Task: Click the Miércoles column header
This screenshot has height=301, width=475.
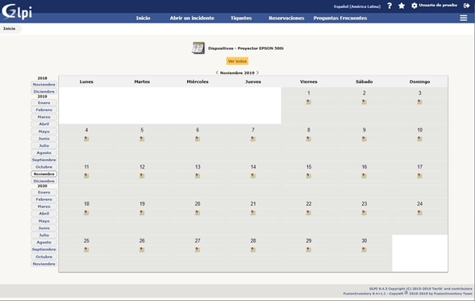Action: pyautogui.click(x=198, y=82)
